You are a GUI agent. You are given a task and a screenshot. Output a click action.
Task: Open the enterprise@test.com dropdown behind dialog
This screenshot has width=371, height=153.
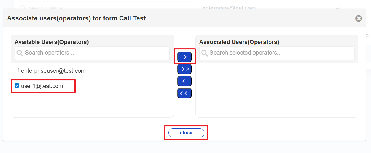229,8
